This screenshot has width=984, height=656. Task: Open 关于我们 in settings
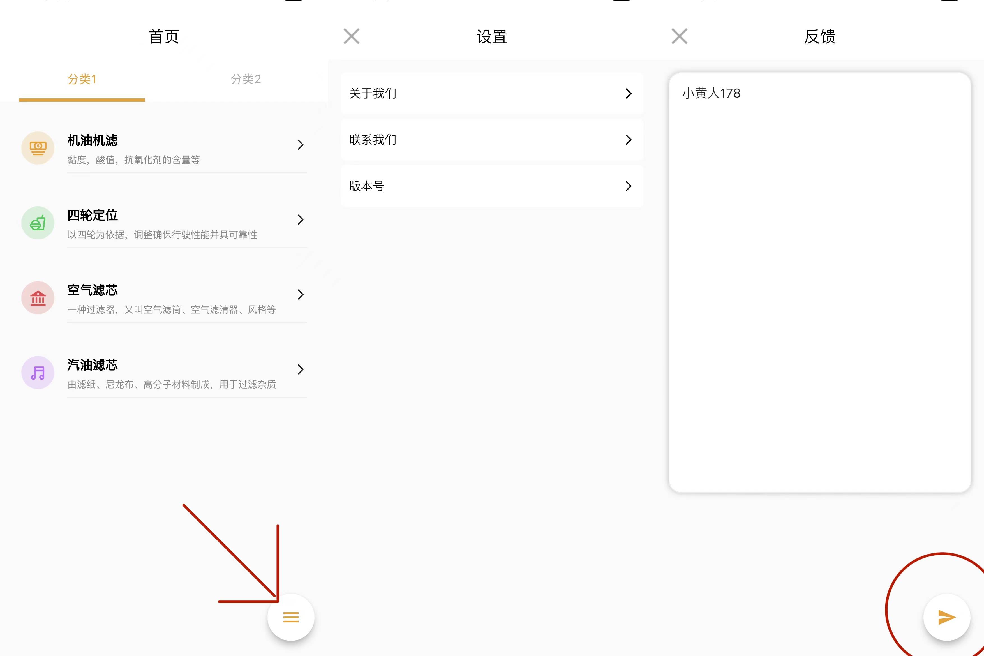pyautogui.click(x=492, y=93)
